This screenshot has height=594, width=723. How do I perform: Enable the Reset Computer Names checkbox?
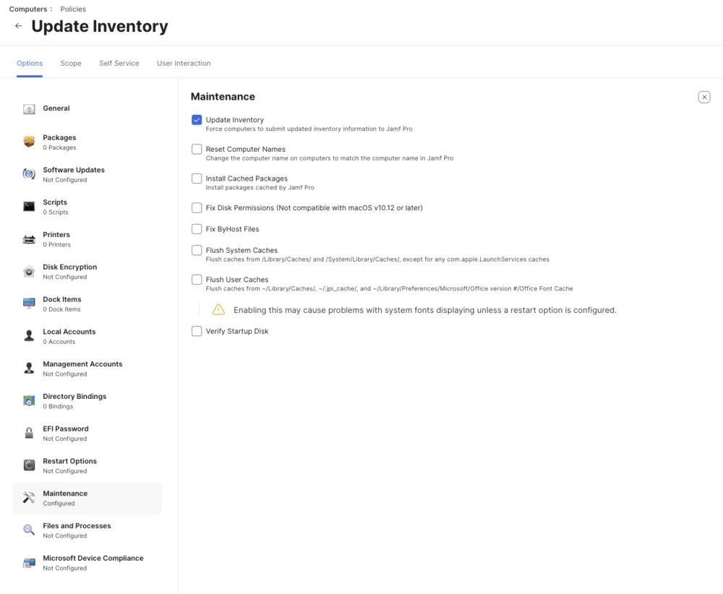pyautogui.click(x=197, y=150)
